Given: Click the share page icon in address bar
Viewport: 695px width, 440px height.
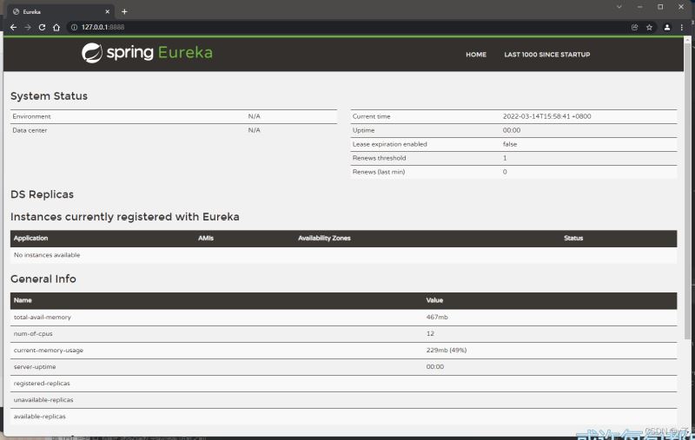Looking at the screenshot, I should click(634, 27).
